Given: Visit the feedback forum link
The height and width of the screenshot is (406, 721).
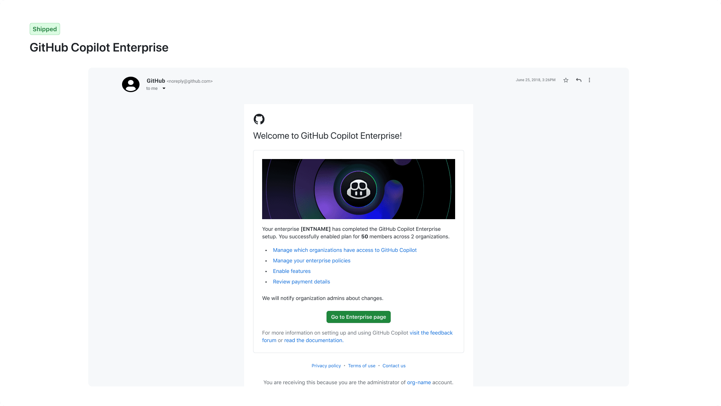Looking at the screenshot, I should 431,333.
